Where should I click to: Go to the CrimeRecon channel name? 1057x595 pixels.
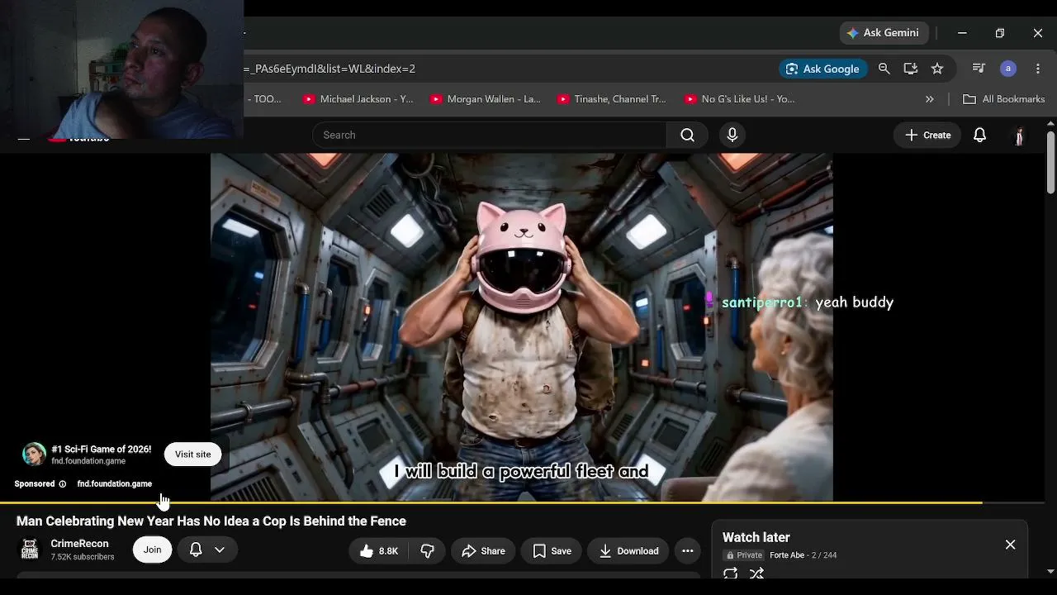tap(79, 544)
